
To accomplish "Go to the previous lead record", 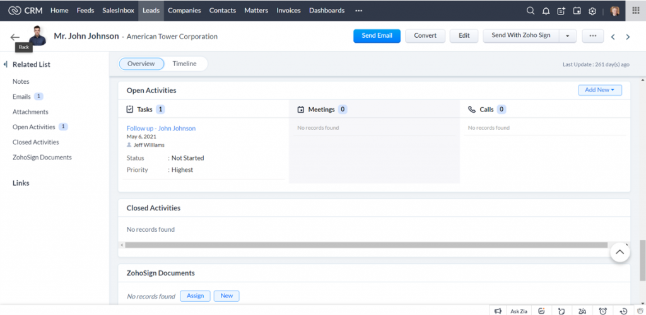I will pyautogui.click(x=613, y=37).
